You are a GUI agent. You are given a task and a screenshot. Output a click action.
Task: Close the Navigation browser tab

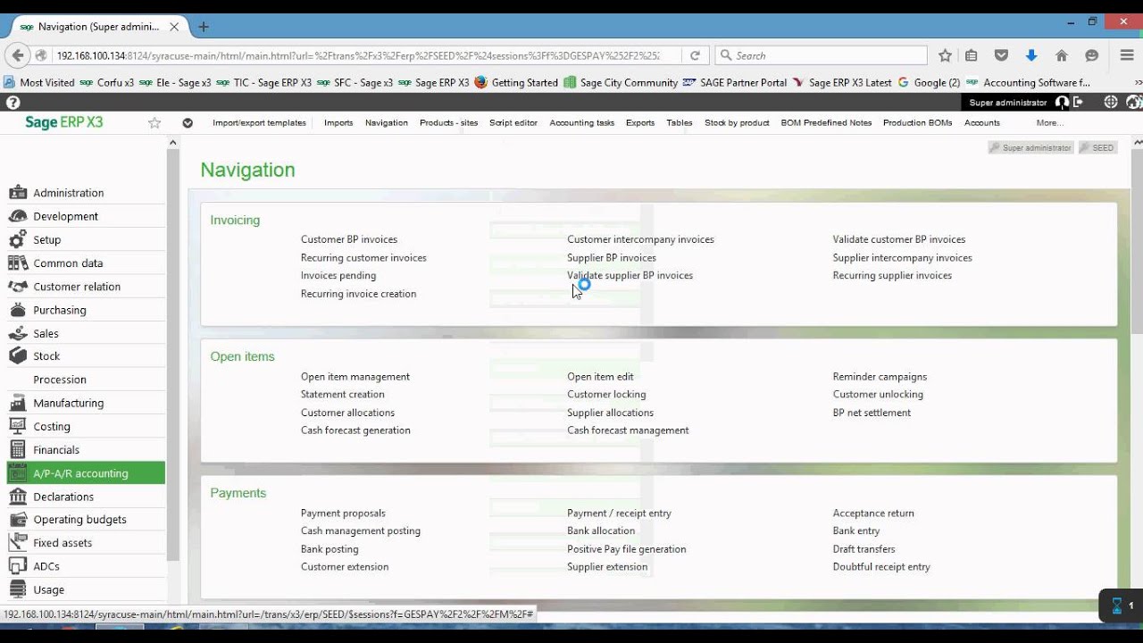click(174, 27)
